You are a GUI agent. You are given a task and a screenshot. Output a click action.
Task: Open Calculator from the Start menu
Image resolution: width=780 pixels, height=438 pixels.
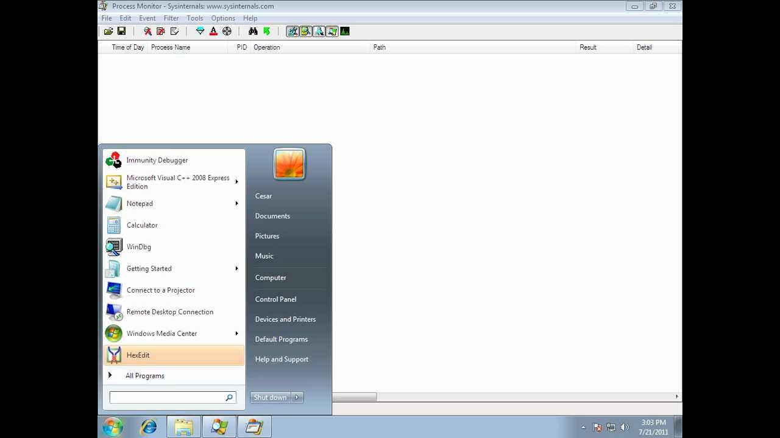[x=174, y=225]
